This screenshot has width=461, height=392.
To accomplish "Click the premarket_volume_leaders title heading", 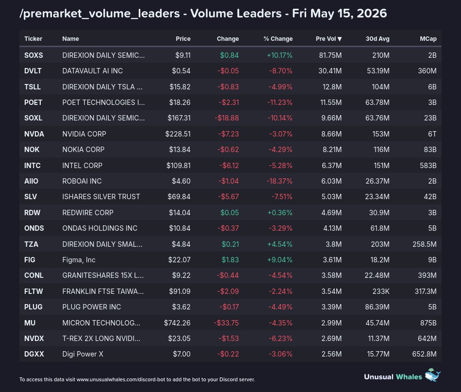I will point(203,14).
